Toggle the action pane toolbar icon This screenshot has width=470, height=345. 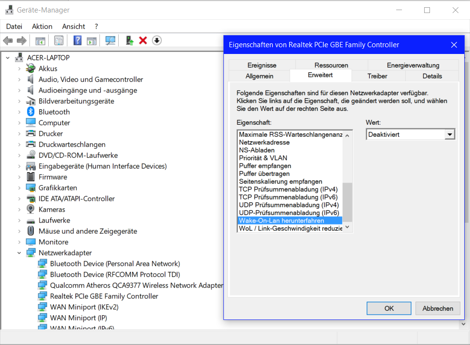coord(92,40)
